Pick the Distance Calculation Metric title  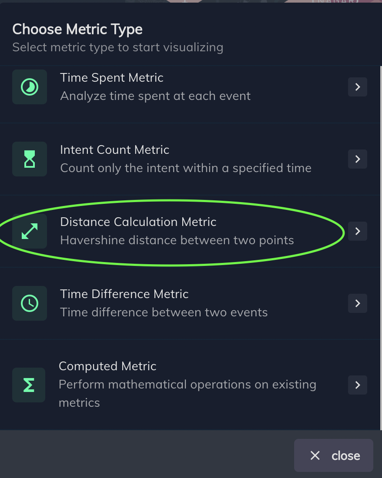(138, 222)
